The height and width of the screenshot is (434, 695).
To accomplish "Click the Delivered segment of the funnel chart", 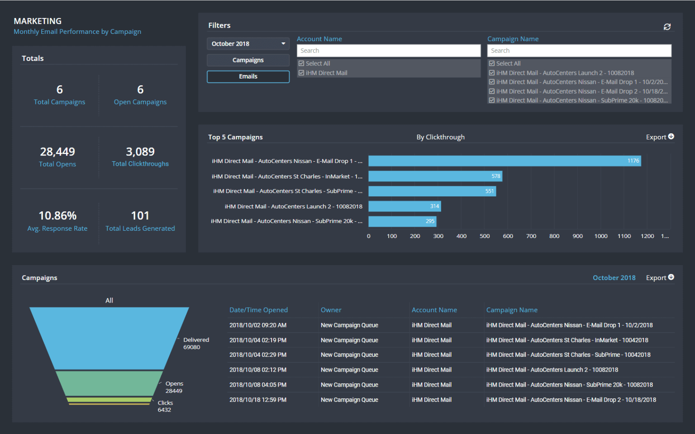I will click(109, 339).
